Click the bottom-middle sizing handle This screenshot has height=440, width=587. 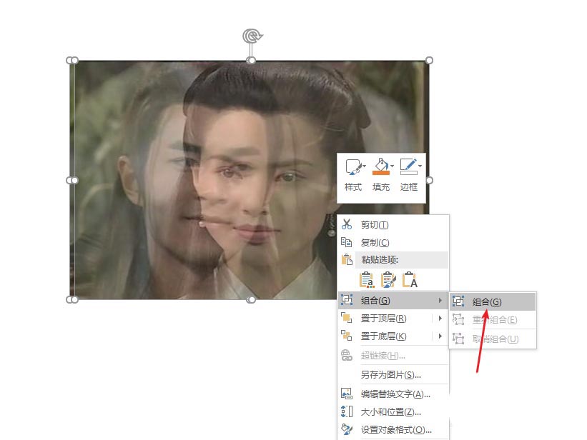coord(252,300)
